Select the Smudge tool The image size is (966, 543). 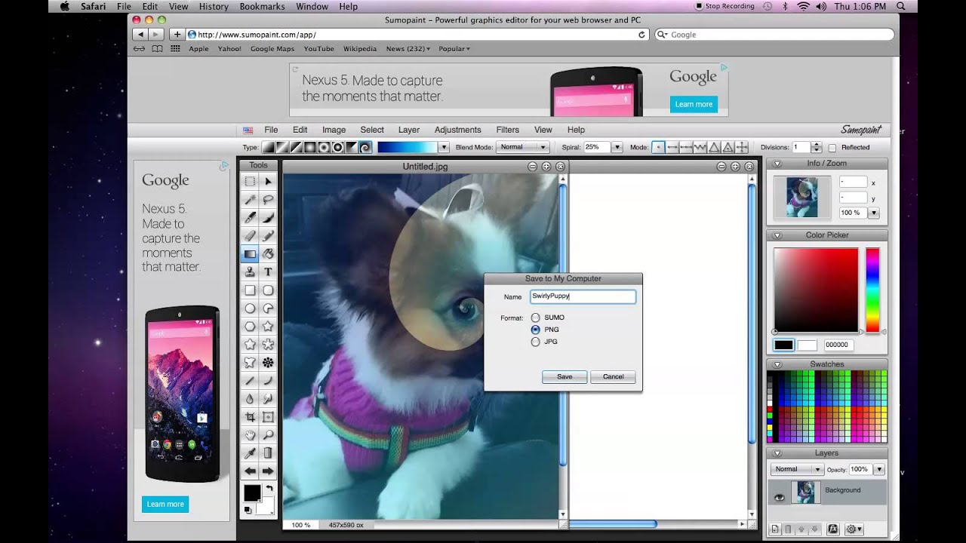tap(268, 398)
